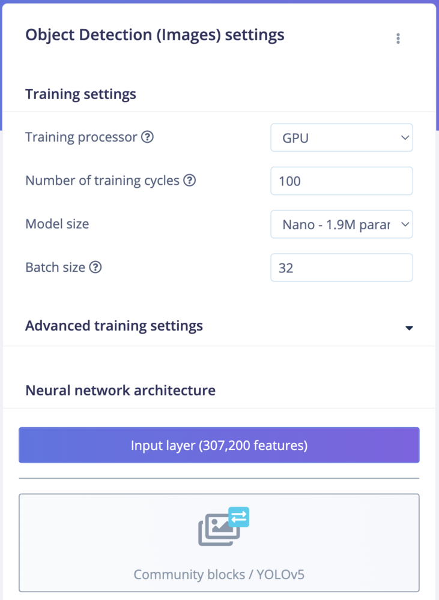
Task: Expand Advanced training settings via the arrow
Action: (x=409, y=328)
